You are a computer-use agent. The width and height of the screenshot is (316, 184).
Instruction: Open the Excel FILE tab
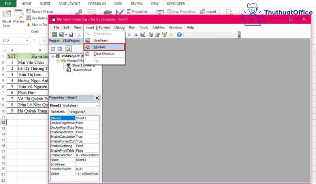[8, 4]
